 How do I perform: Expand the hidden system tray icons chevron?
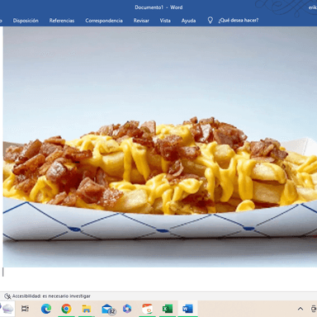click(x=300, y=309)
